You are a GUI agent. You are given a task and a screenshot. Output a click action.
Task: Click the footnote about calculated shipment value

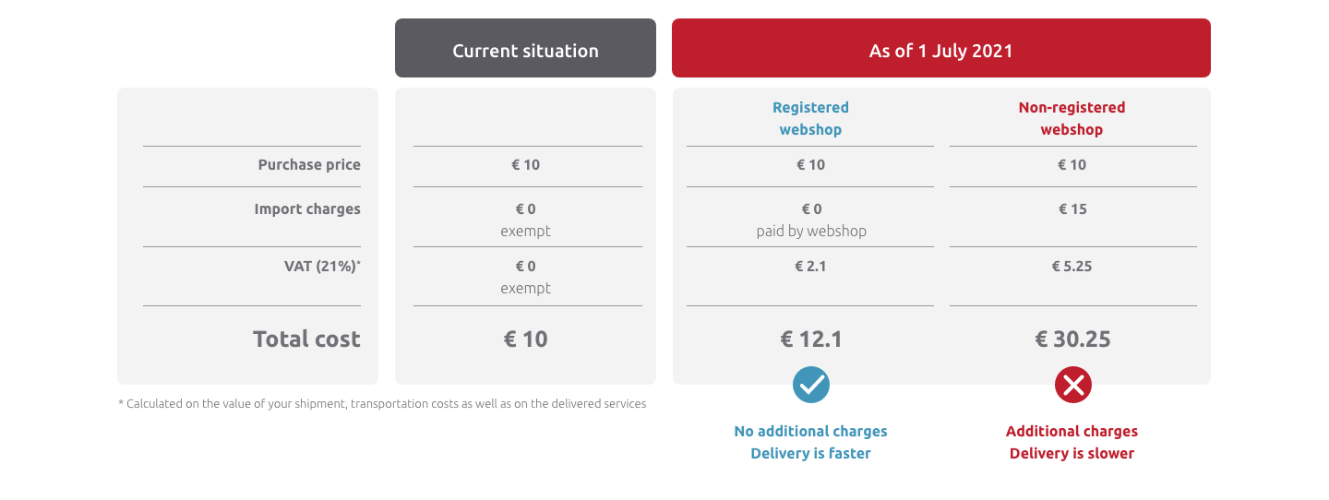tap(382, 403)
